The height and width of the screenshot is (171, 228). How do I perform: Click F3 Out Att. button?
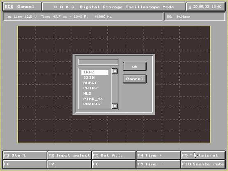point(114,155)
